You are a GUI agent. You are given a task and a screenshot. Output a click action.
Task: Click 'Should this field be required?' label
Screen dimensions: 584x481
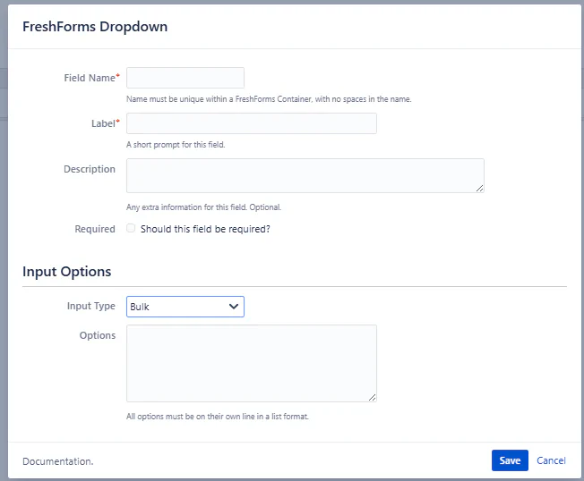(x=205, y=229)
